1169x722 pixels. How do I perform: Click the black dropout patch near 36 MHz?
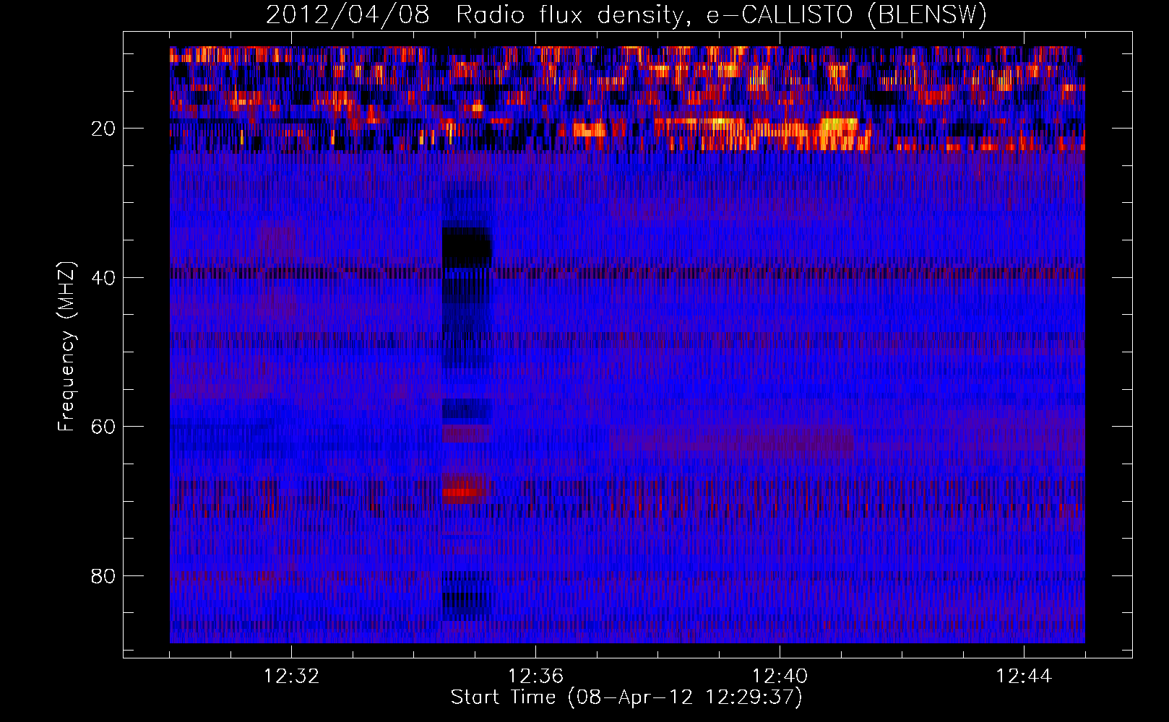(x=467, y=247)
